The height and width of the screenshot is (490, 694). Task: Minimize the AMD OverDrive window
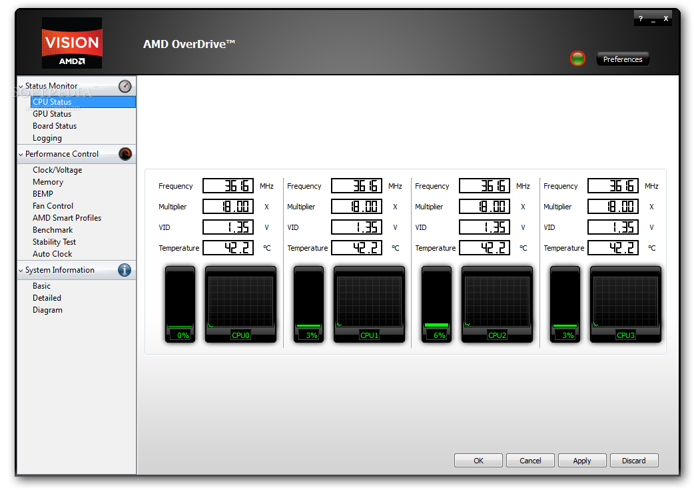tap(653, 19)
